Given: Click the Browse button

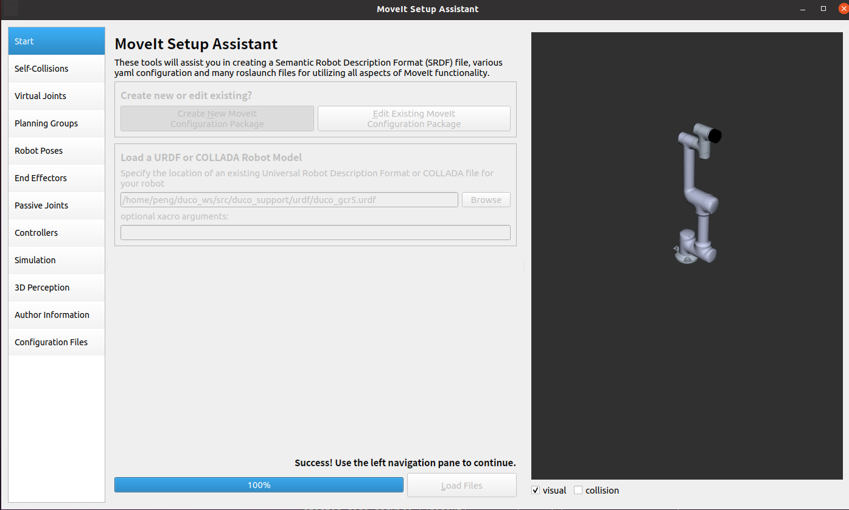Looking at the screenshot, I should click(486, 200).
